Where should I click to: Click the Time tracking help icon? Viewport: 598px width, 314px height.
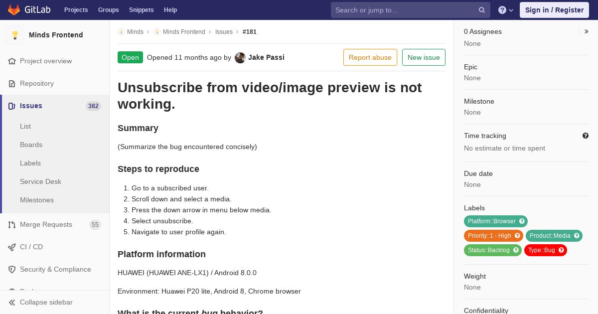coord(586,136)
